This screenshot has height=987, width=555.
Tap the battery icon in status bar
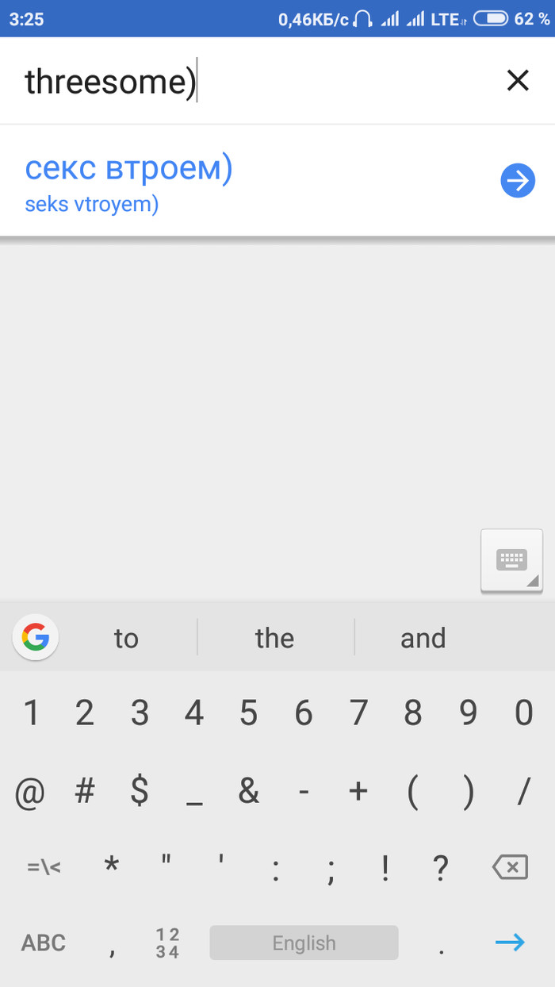click(x=491, y=19)
